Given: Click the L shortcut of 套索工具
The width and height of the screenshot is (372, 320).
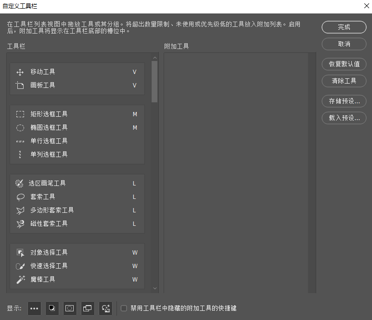Looking at the screenshot, I should pyautogui.click(x=134, y=197).
